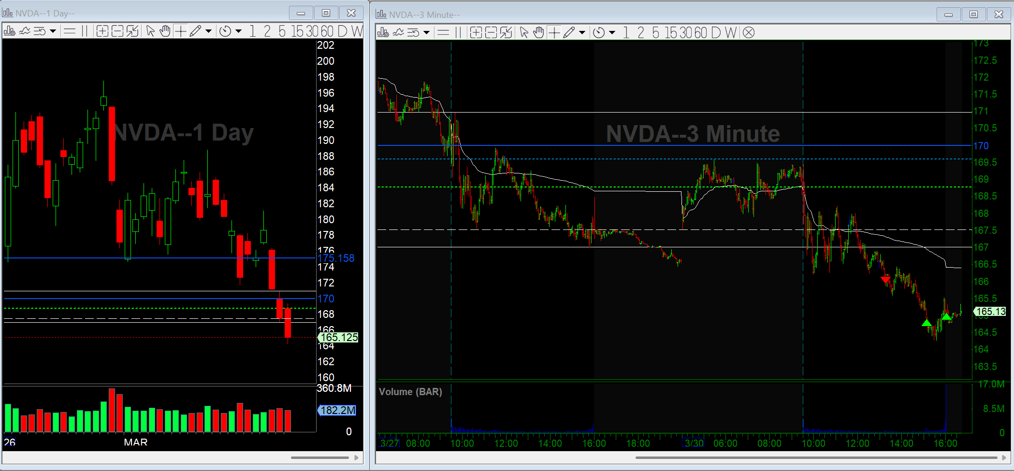Zoom out on the NVDA 3 Minute chart
This screenshot has height=471, width=1014.
491,32
